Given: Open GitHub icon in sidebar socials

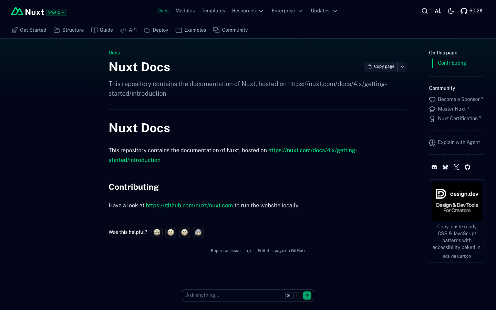Looking at the screenshot, I should point(467,167).
